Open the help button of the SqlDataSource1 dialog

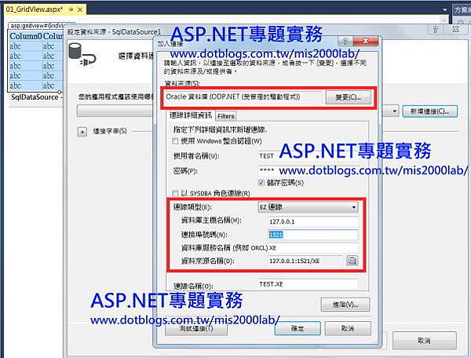tap(435, 29)
